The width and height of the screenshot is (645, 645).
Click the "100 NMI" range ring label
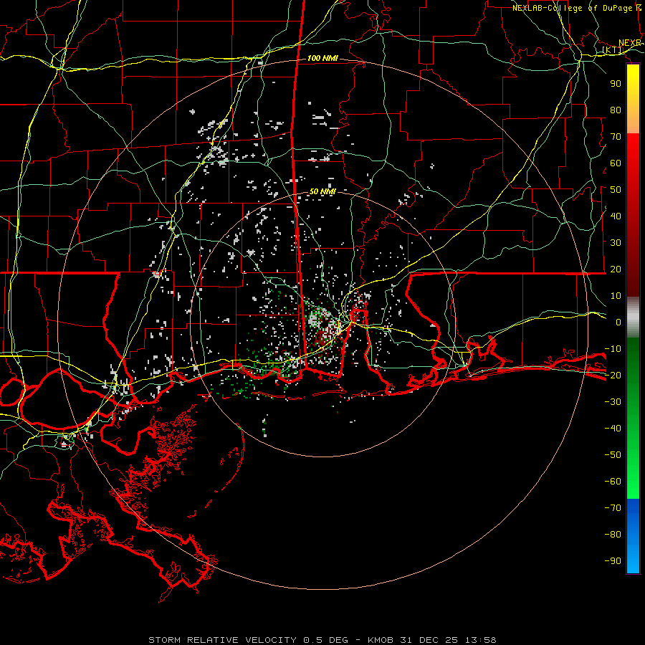(322, 59)
